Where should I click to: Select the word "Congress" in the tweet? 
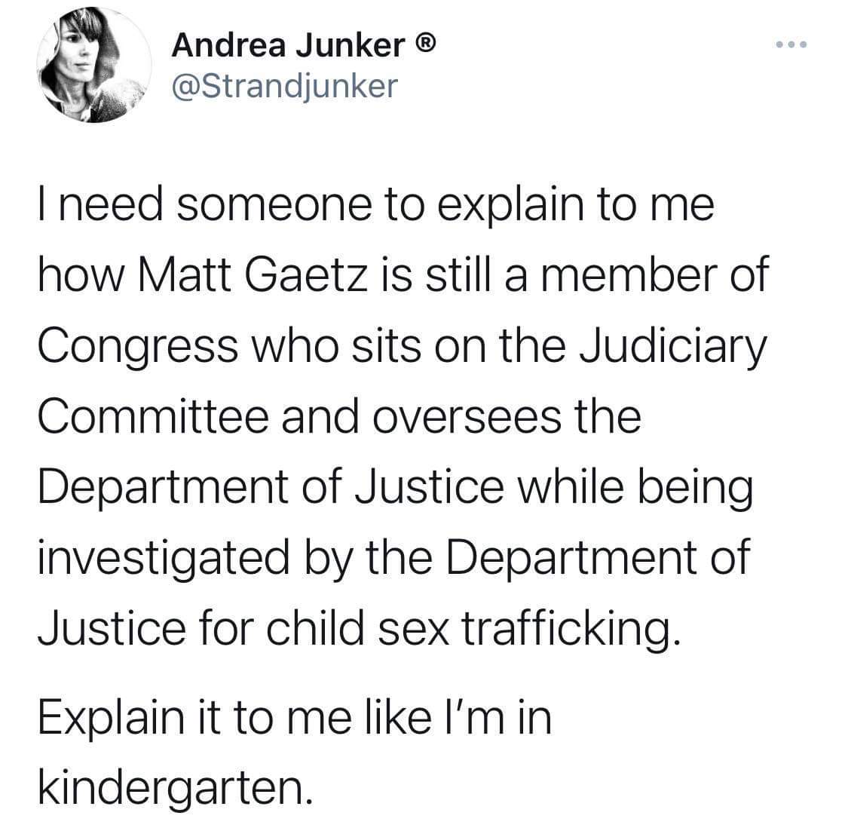pyautogui.click(x=138, y=347)
